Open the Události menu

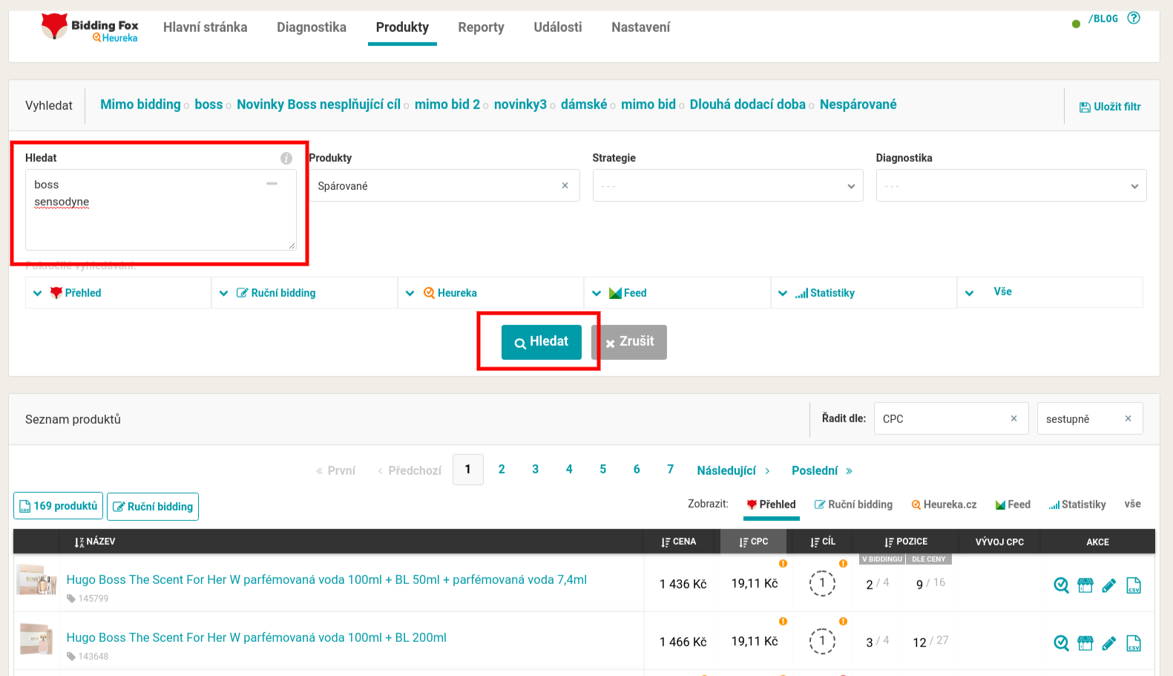coord(558,27)
